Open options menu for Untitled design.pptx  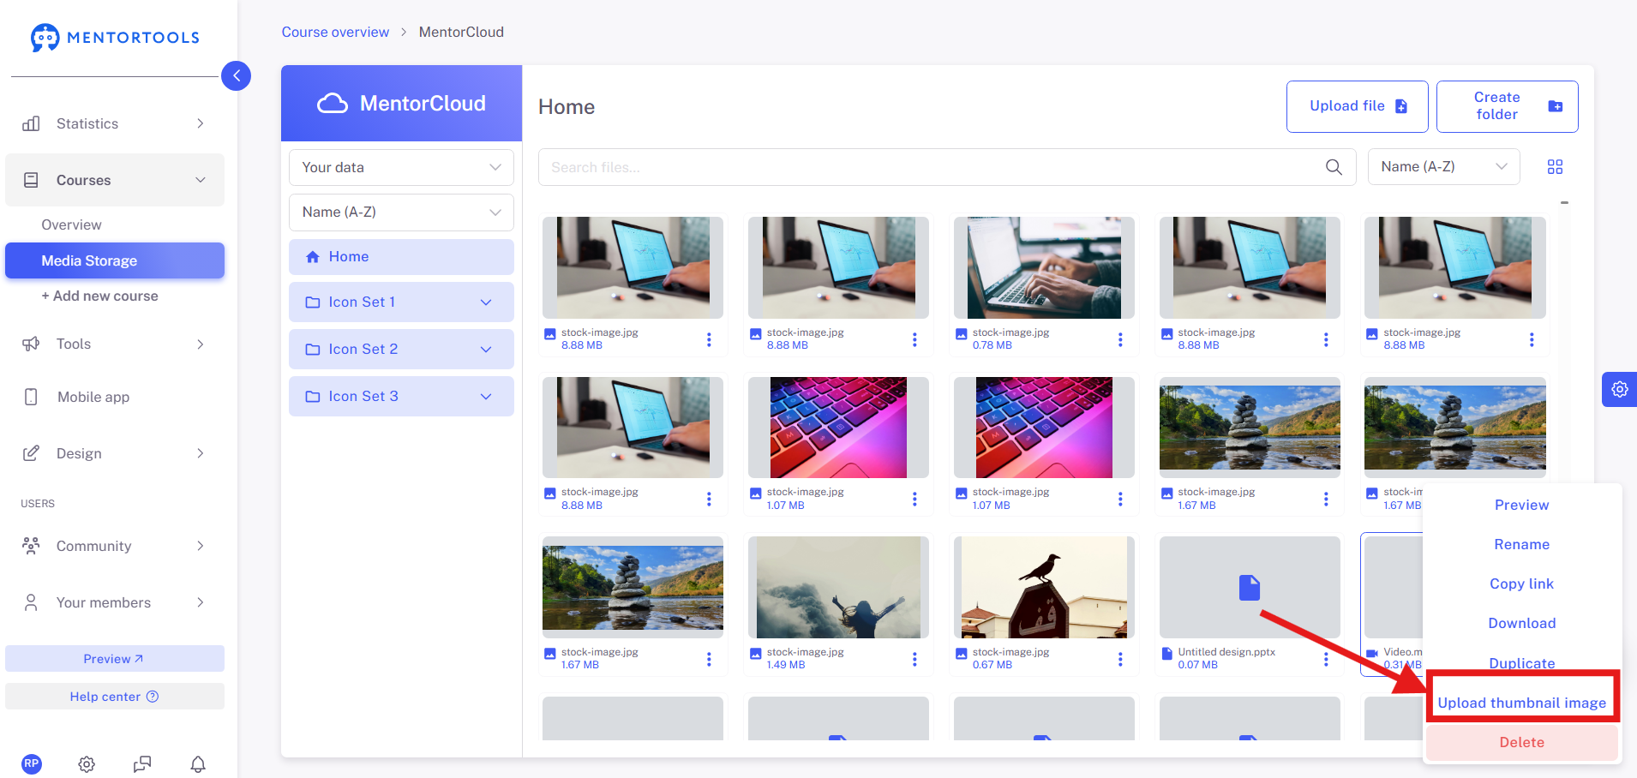coord(1326,659)
